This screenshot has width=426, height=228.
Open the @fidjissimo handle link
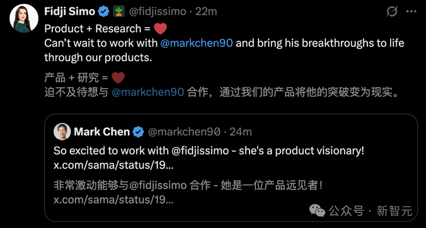157,11
